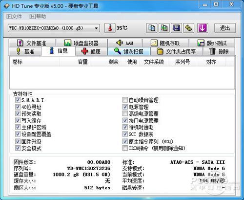The width and height of the screenshot is (244, 200).
Task: Enable the 高级电源管理 checkbox
Action: [x=125, y=113]
